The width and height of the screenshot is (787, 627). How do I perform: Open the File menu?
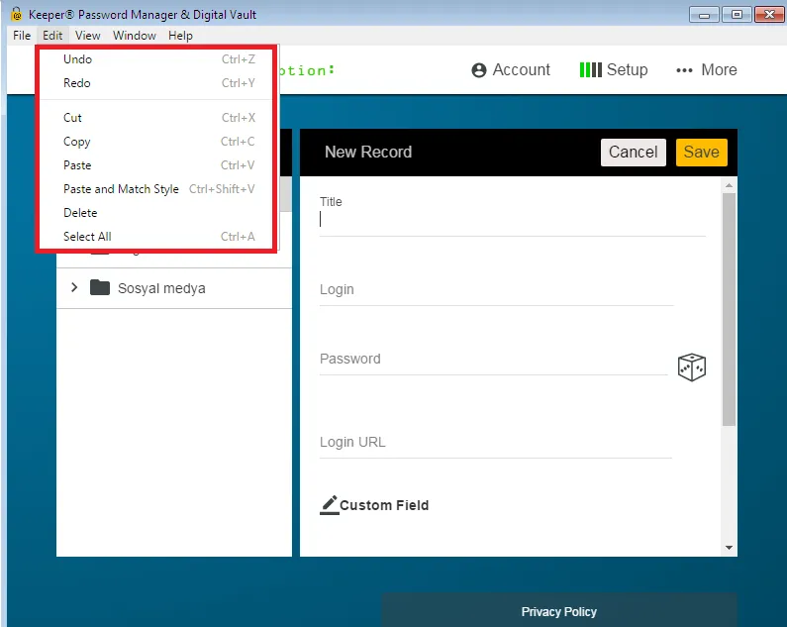(22, 36)
